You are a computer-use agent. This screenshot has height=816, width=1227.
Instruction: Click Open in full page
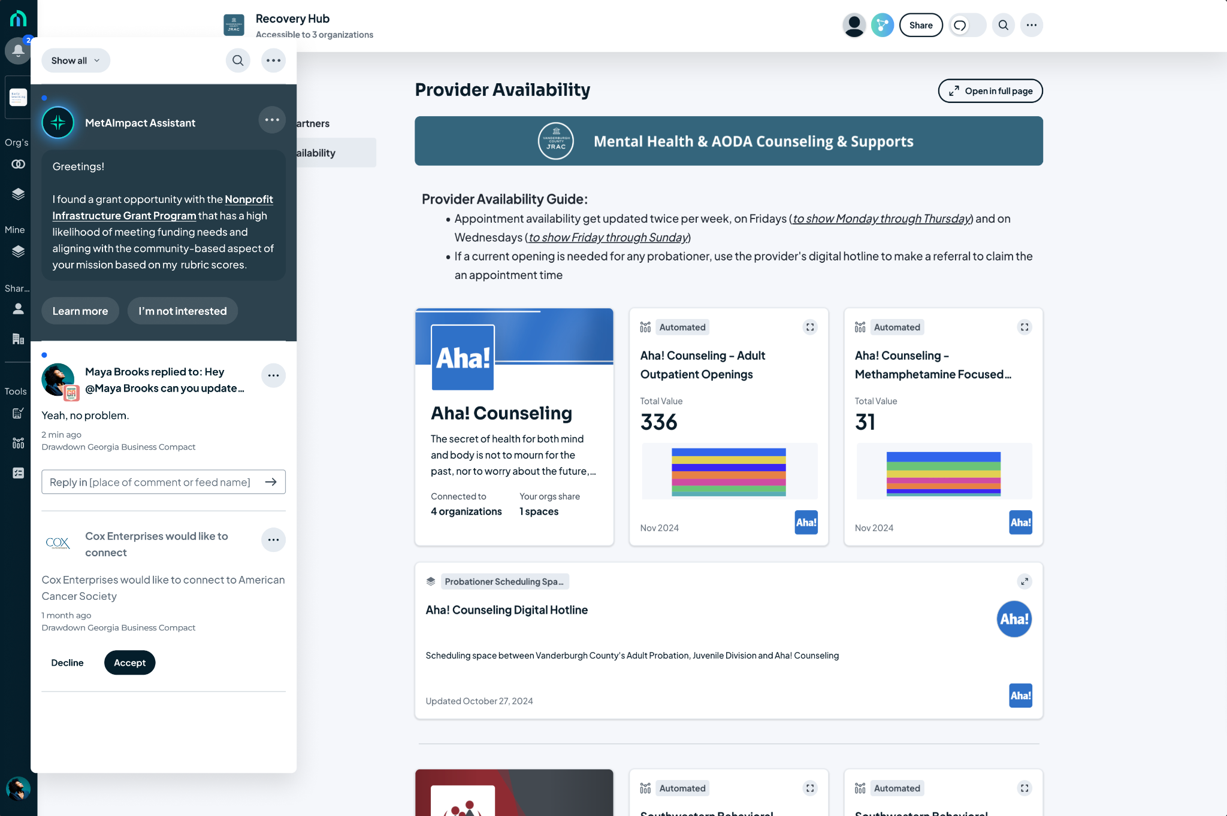point(990,91)
